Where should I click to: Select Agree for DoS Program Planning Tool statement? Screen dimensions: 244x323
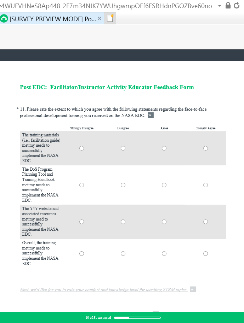point(164,185)
